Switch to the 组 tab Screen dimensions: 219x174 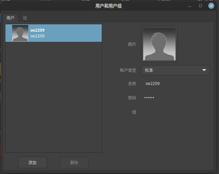point(25,18)
